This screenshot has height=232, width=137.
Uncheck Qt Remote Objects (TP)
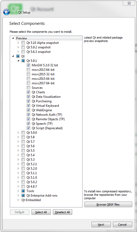tap(29, 119)
